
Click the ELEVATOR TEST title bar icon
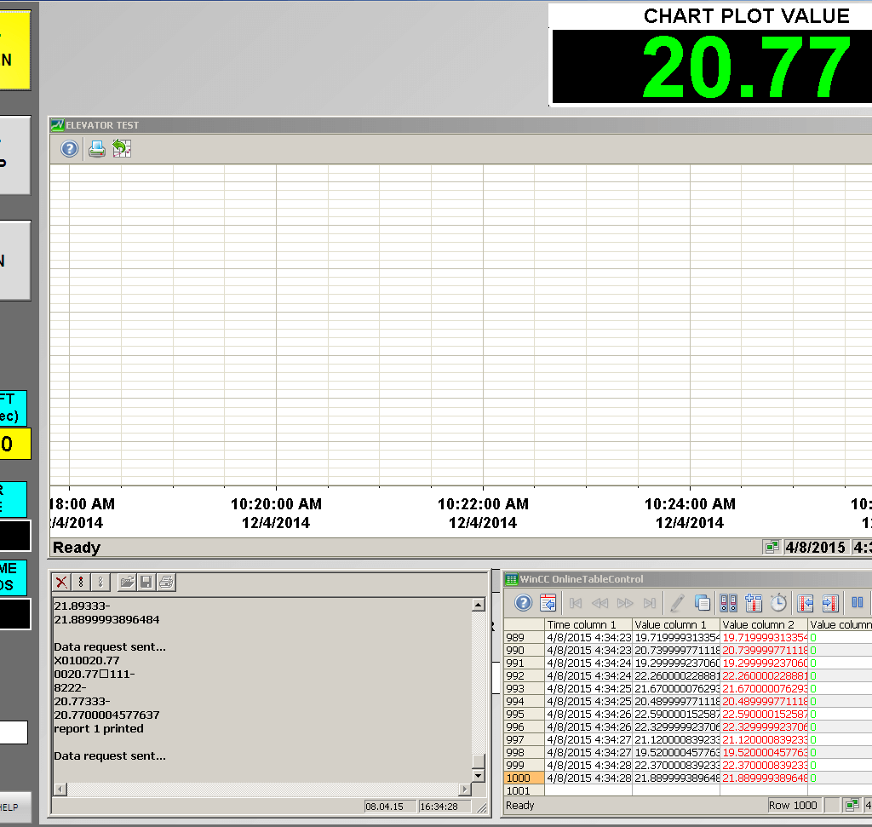coord(57,125)
